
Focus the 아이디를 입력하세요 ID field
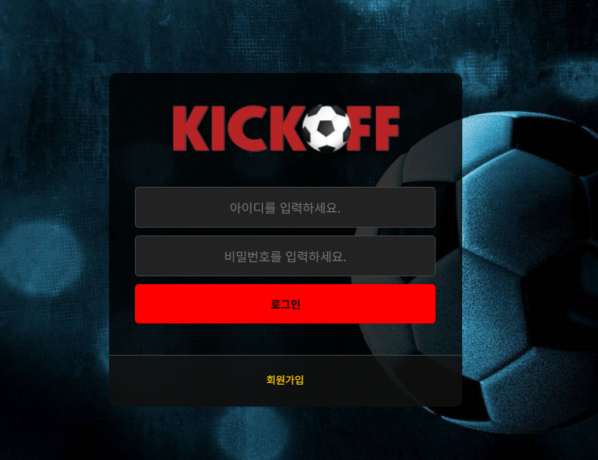pos(285,207)
